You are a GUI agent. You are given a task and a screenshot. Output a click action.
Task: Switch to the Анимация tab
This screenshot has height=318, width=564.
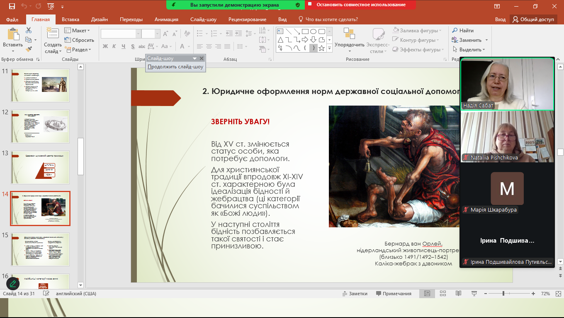[x=166, y=19]
